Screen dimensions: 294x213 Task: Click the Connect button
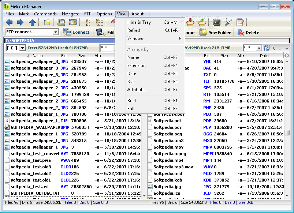point(77,32)
